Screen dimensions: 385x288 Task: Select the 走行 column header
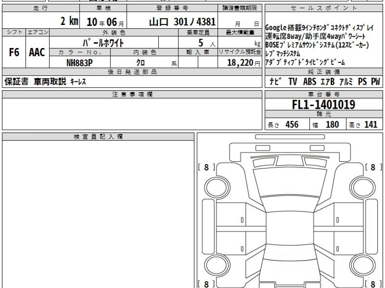[41, 8]
